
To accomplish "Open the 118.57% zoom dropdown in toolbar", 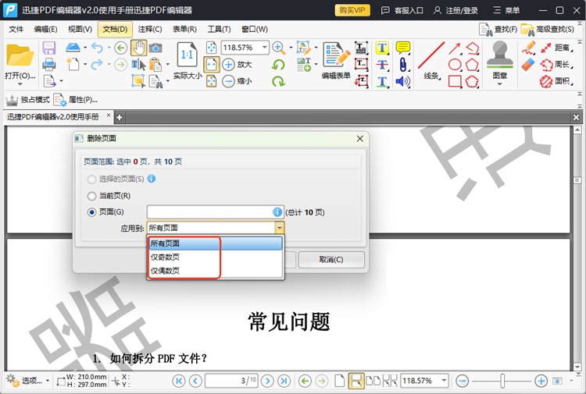I will coord(265,48).
